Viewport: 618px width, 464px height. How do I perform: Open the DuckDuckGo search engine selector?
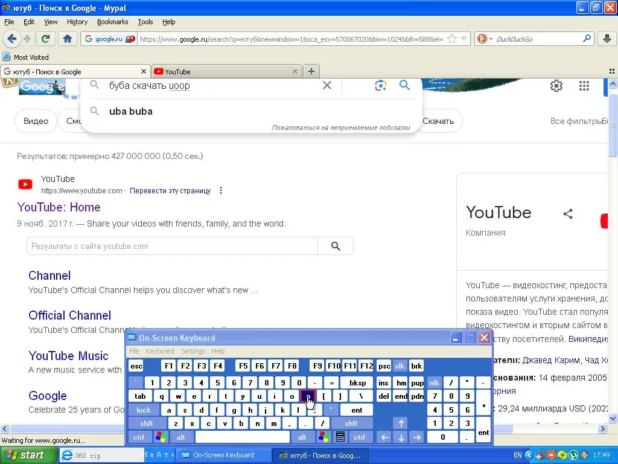[485, 39]
